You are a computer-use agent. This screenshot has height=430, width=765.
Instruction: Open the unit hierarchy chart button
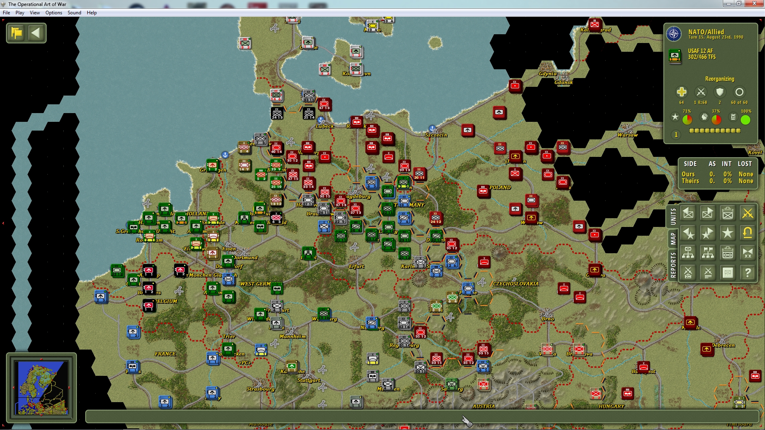(688, 253)
